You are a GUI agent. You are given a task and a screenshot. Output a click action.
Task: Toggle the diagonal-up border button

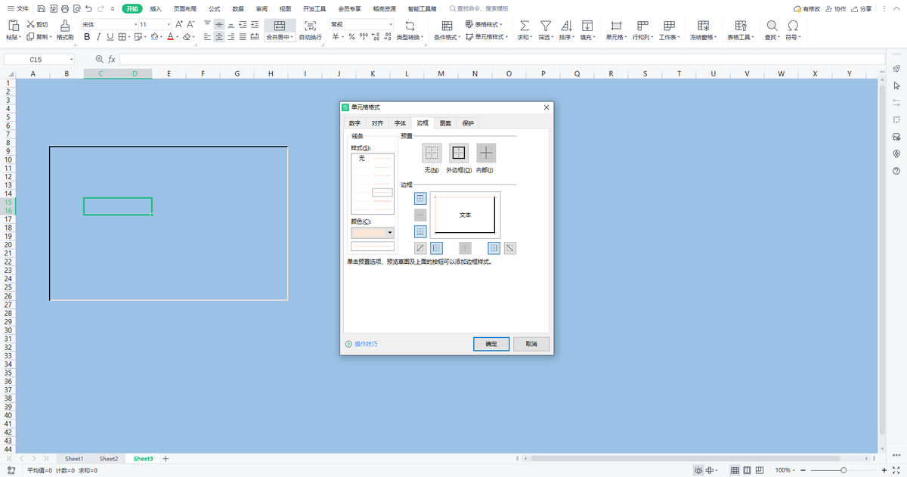420,248
